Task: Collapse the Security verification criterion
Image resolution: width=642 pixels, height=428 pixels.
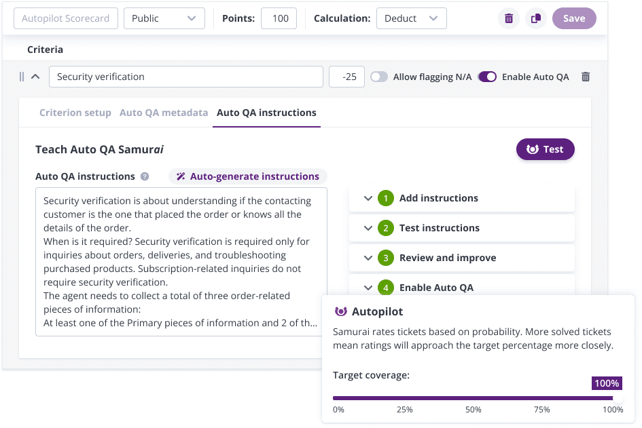Action: click(35, 77)
